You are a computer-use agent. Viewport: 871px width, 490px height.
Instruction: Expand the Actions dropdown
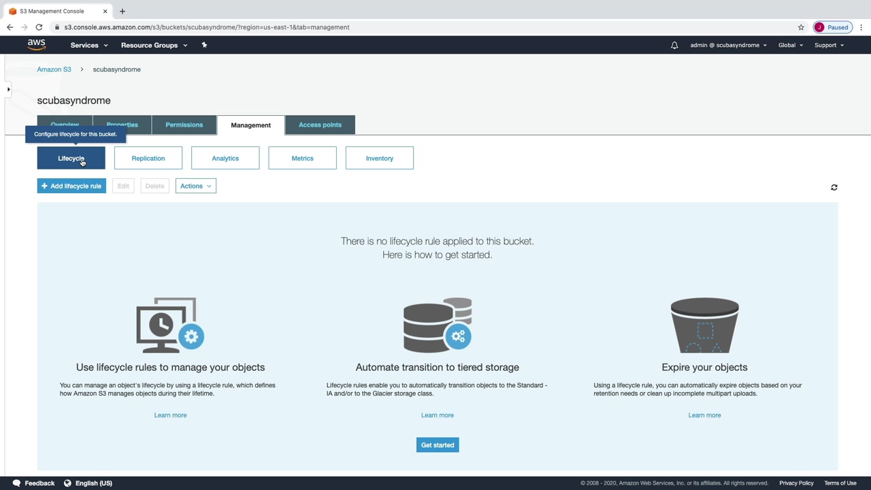pos(196,186)
